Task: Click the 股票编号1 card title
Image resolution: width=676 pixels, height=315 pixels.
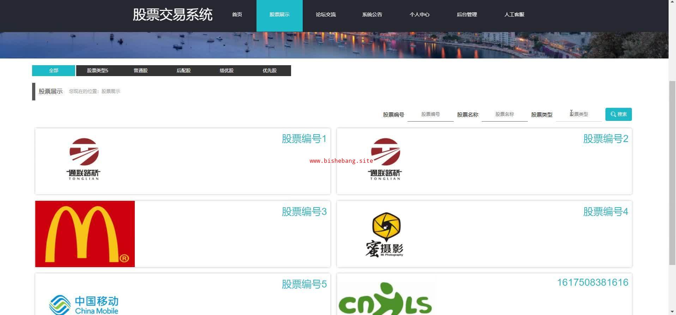Action: pos(304,139)
